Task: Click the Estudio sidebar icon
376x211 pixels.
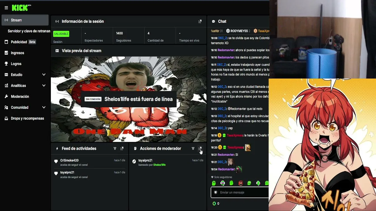Action: (6, 75)
